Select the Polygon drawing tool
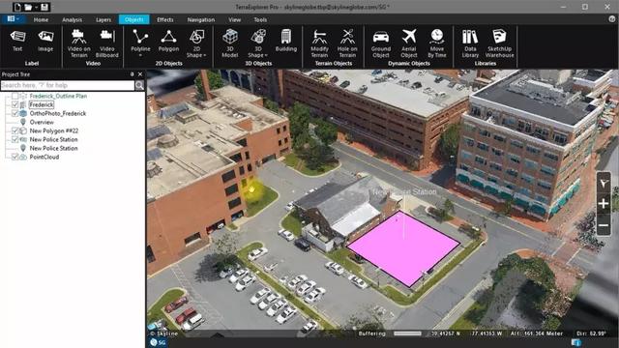The height and width of the screenshot is (348, 619). [x=168, y=41]
